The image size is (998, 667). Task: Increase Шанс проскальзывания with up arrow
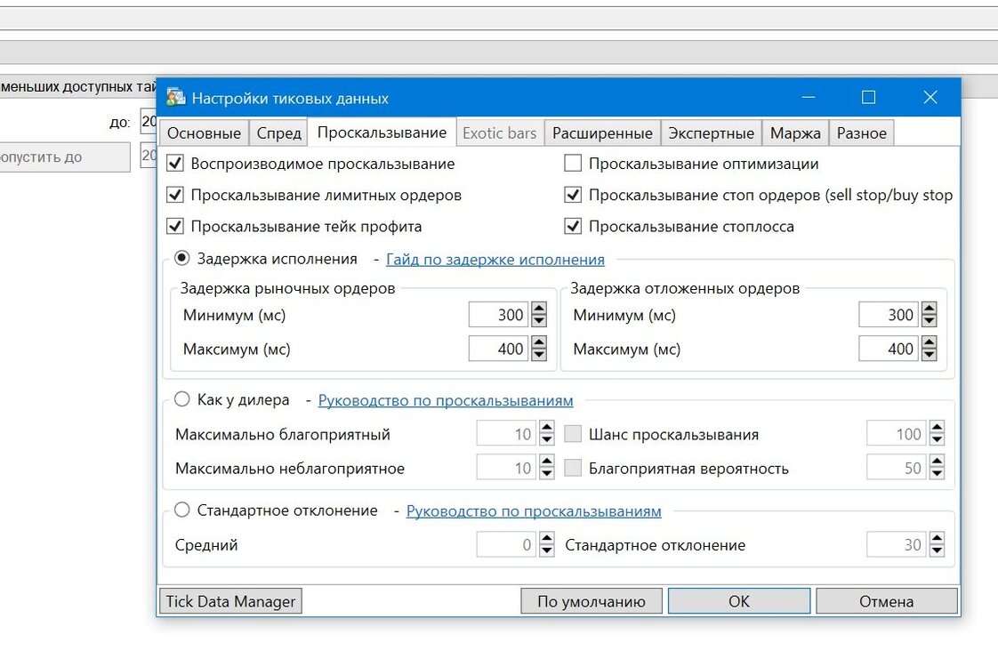(937, 428)
